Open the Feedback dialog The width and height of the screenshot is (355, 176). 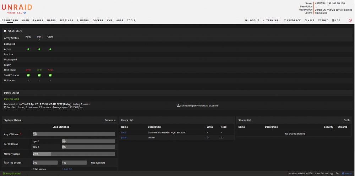pyautogui.click(x=292, y=20)
